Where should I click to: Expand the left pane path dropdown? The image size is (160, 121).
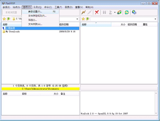coord(77,19)
